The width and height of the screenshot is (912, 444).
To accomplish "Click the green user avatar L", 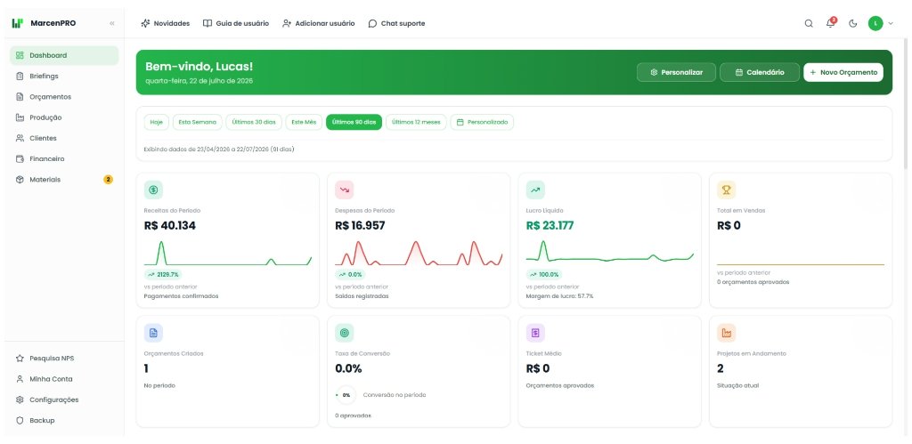I will pyautogui.click(x=875, y=23).
